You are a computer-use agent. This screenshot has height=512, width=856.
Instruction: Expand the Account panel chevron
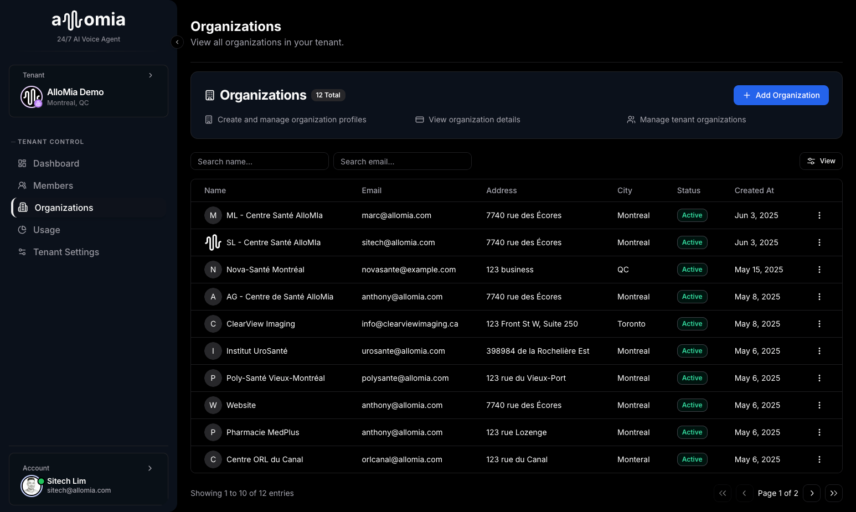(x=149, y=468)
